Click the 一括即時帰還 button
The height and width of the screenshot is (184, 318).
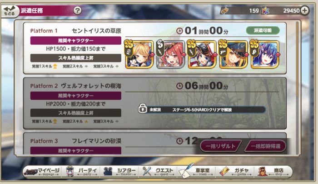point(265,146)
